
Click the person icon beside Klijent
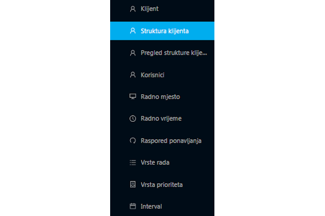pos(133,9)
